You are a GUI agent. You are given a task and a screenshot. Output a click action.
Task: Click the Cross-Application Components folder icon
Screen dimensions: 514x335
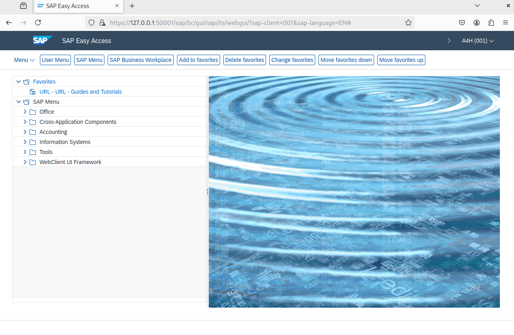click(33, 122)
